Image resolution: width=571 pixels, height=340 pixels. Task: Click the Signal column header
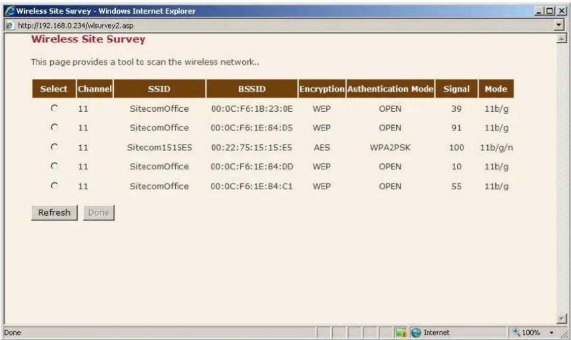pos(456,89)
